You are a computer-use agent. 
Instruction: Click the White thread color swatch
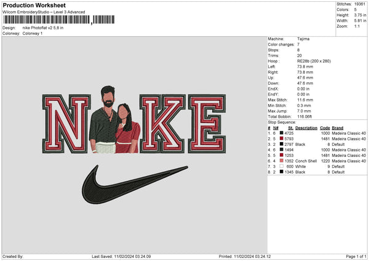pyautogui.click(x=282, y=166)
